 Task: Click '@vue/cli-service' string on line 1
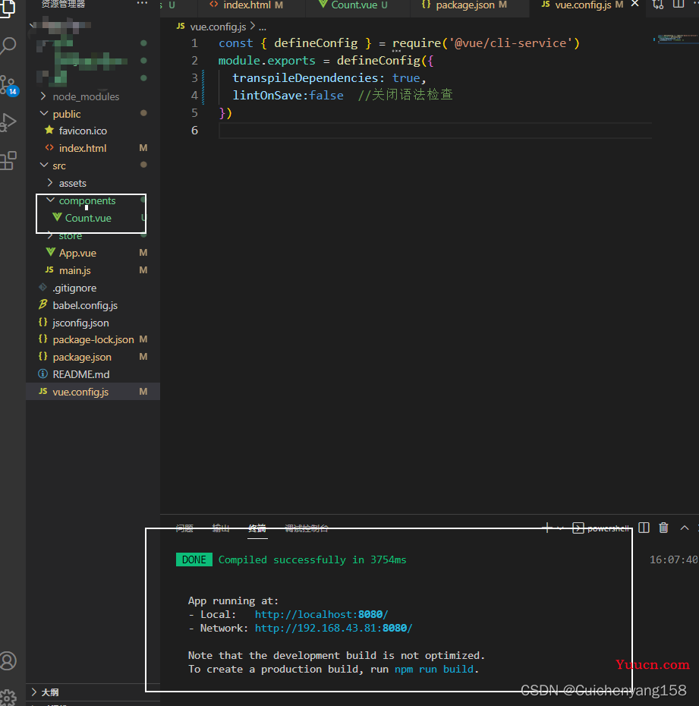click(511, 43)
